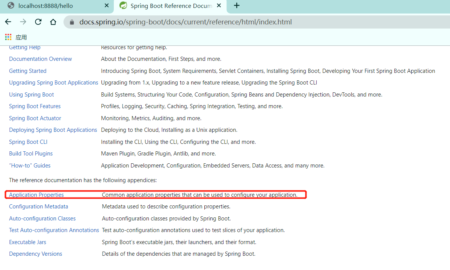450x270 pixels.
Task: Close the localhost:8888/hello tab
Action: click(106, 6)
